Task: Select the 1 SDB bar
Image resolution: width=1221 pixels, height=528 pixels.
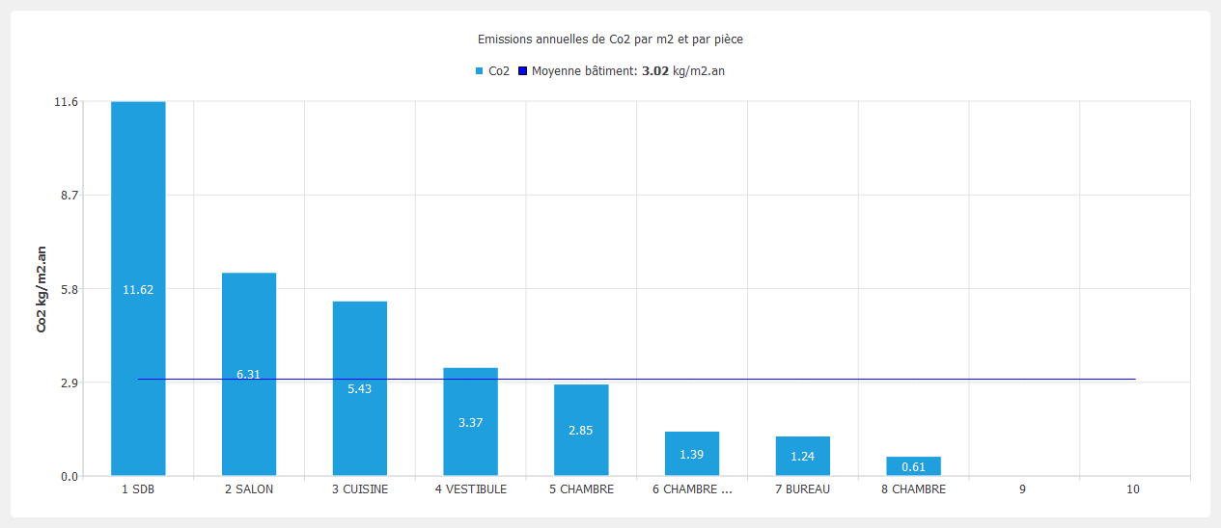Action: point(138,193)
